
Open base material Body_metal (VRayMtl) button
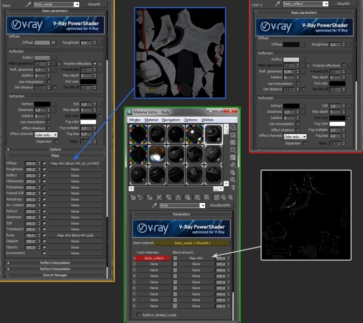coord(192,243)
